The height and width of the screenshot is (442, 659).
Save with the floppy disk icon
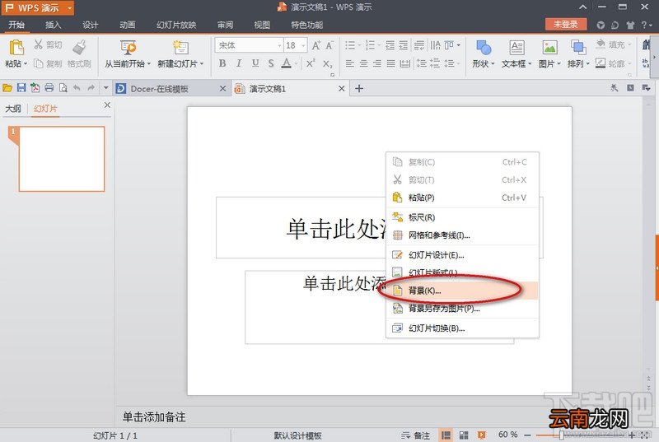(x=21, y=88)
